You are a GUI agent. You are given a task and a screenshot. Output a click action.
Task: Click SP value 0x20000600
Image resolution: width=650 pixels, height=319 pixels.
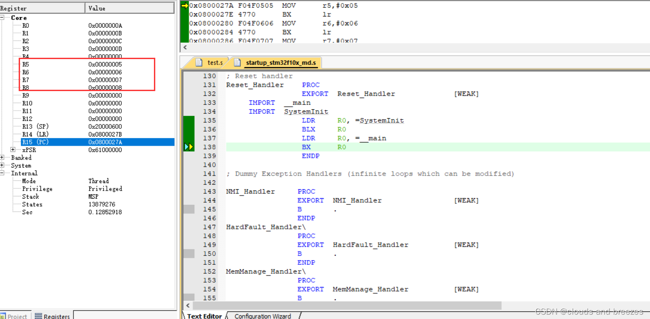click(105, 127)
